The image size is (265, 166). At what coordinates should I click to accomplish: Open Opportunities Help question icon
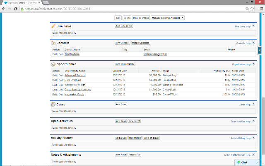pos(253,64)
